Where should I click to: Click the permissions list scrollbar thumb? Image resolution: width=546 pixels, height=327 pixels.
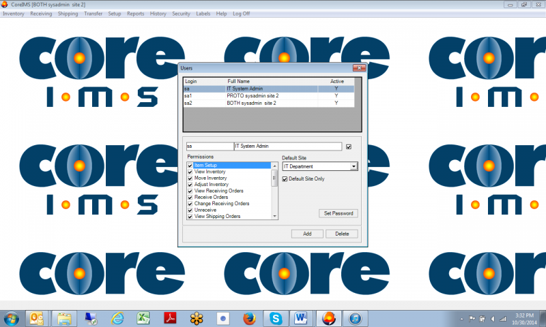tap(274, 178)
